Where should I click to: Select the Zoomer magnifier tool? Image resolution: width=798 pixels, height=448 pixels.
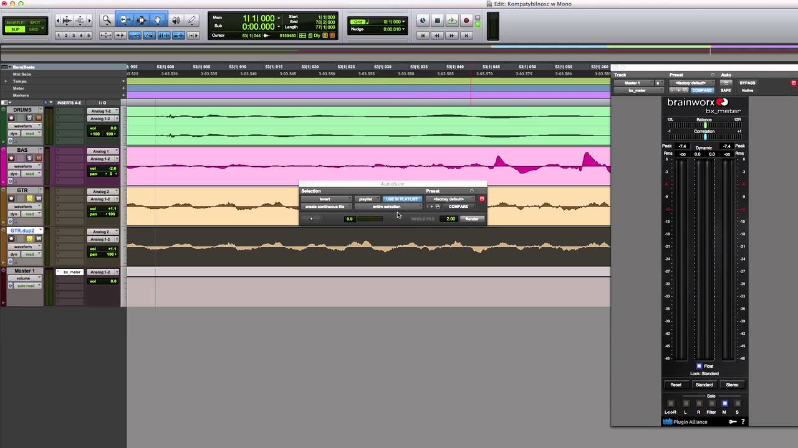coord(107,21)
